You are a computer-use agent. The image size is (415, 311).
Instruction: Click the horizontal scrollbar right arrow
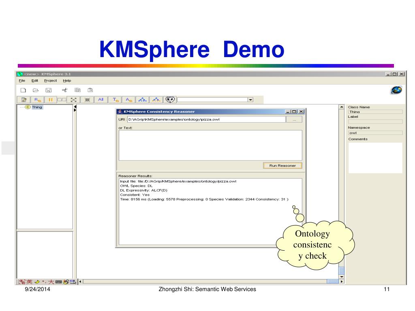coord(342,282)
